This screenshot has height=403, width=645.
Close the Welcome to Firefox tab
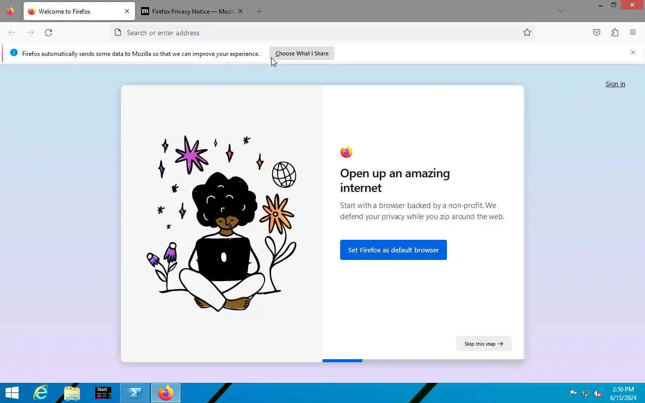[x=127, y=11]
